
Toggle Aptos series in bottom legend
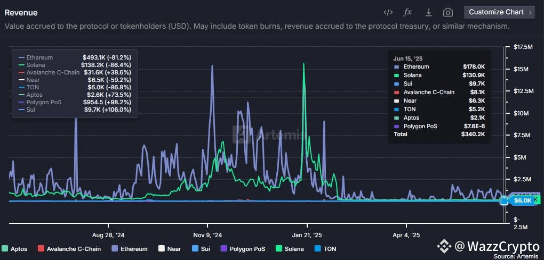[x=14, y=249]
